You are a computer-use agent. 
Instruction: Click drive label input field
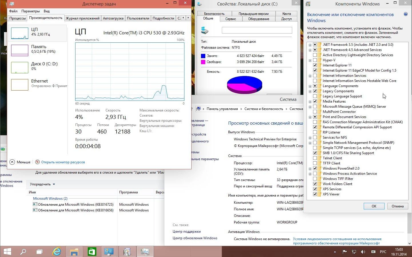(257, 30)
